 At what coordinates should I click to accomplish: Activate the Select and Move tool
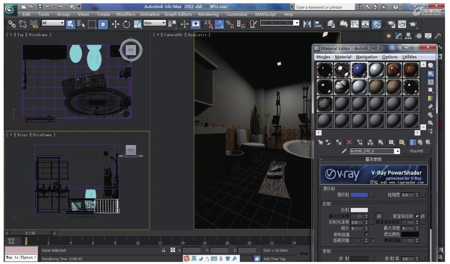(x=116, y=24)
